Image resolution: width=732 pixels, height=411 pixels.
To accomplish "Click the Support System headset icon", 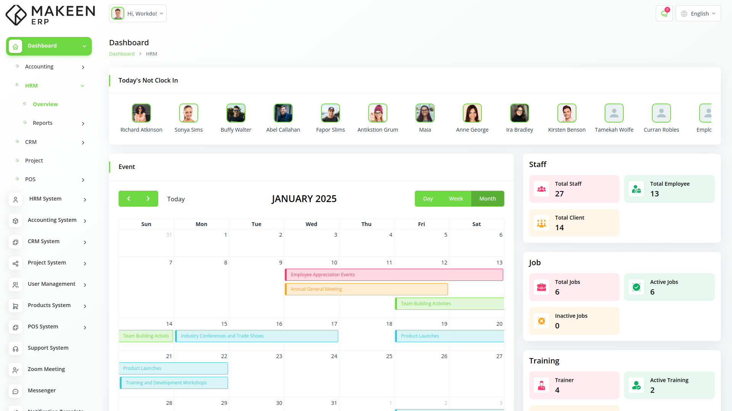I will coord(16,349).
